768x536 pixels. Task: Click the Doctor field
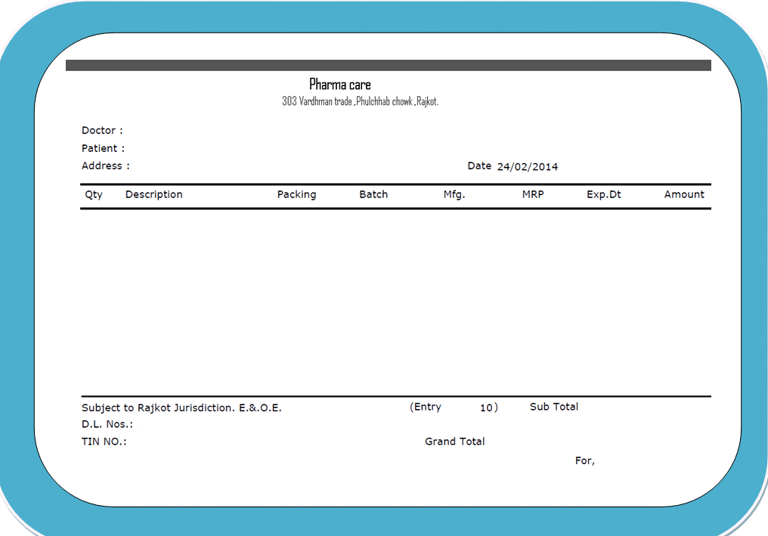(x=101, y=130)
